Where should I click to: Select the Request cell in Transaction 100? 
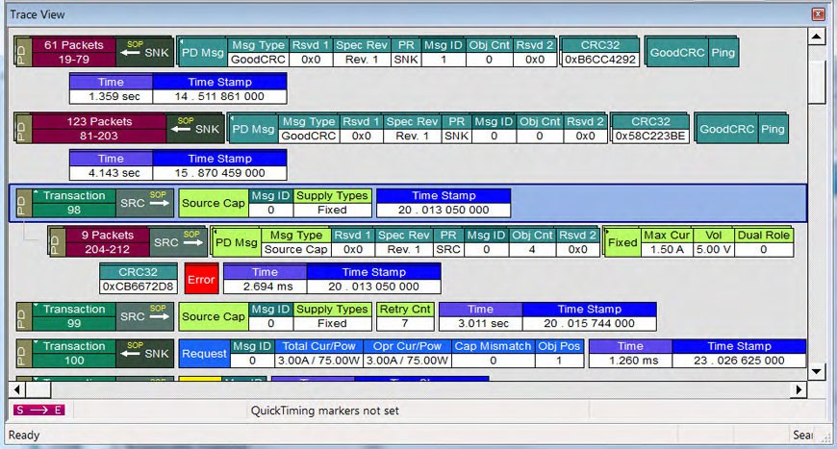point(204,353)
